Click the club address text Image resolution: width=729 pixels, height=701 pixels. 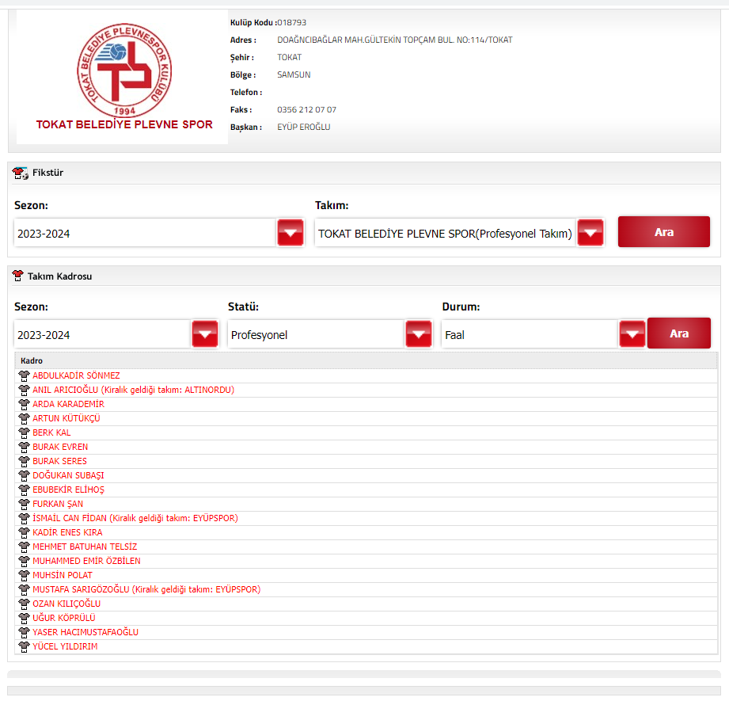point(395,40)
